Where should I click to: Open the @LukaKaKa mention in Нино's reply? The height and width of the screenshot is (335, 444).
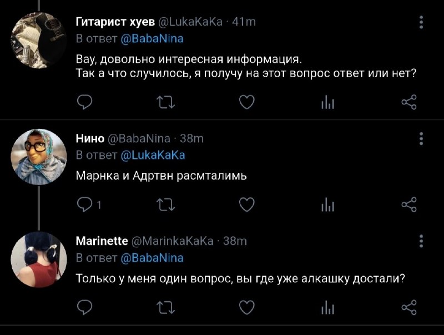153,156
